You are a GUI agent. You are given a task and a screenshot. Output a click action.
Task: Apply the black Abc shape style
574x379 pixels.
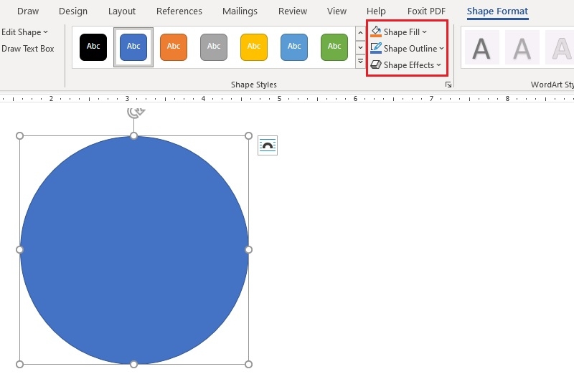pos(93,47)
